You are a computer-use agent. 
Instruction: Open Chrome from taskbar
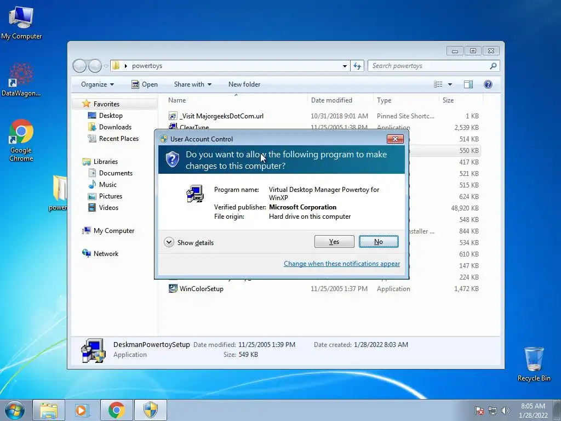point(117,410)
